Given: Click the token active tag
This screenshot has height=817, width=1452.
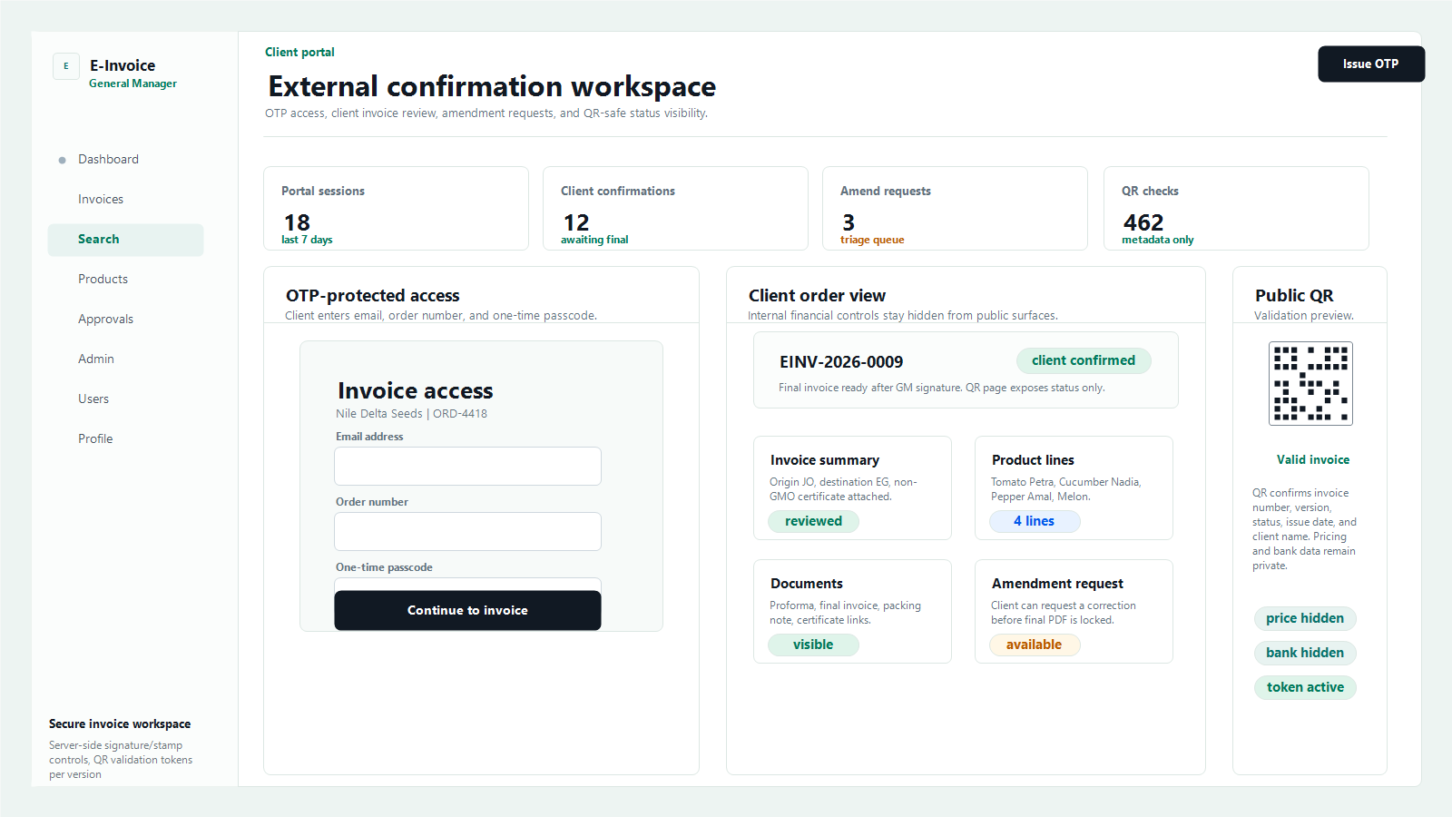Looking at the screenshot, I should [x=1305, y=687].
